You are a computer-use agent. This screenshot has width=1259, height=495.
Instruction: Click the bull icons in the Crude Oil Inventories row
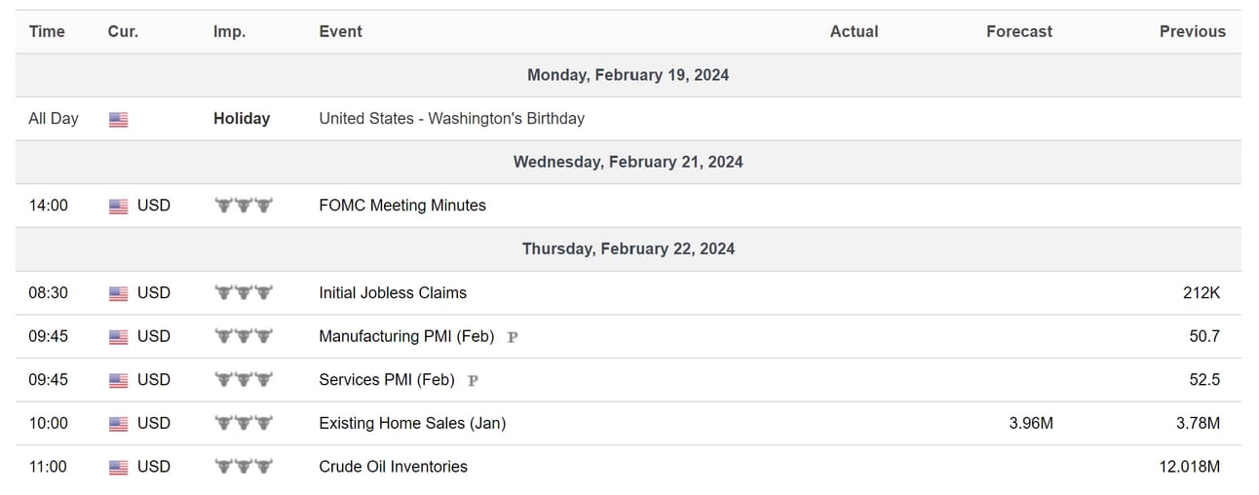point(244,467)
